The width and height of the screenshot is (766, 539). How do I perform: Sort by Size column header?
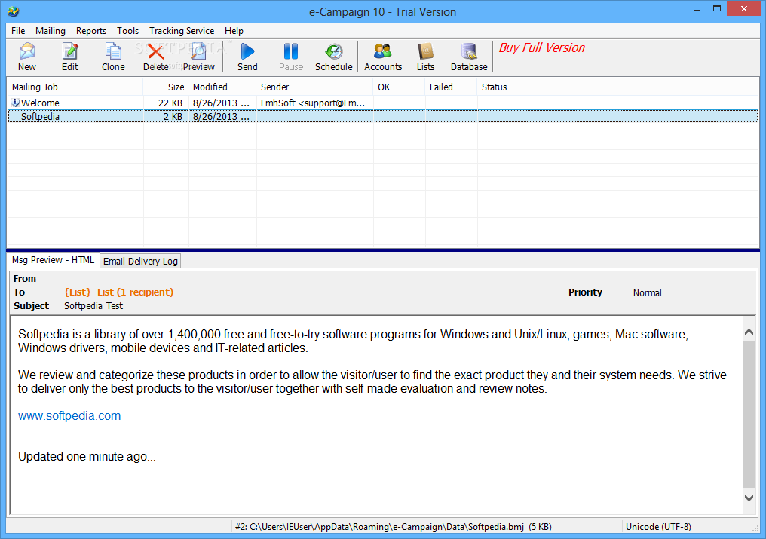[x=166, y=87]
